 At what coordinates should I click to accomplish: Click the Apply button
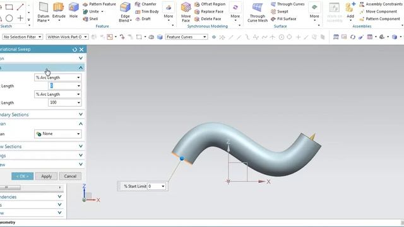point(46,177)
